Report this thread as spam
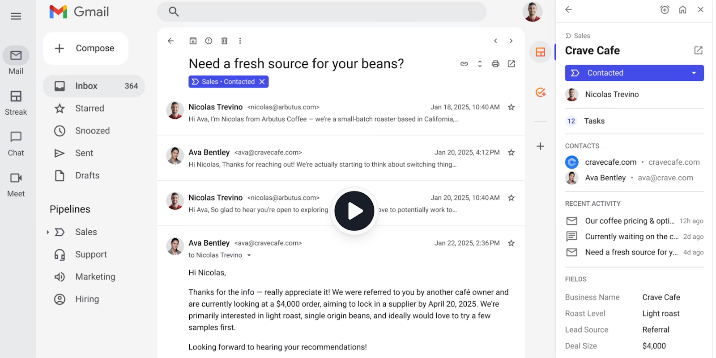 [209, 41]
